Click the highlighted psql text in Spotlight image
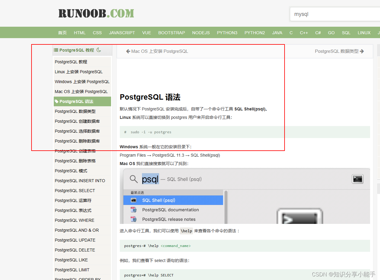This screenshot has width=380, height=280. click(150, 179)
